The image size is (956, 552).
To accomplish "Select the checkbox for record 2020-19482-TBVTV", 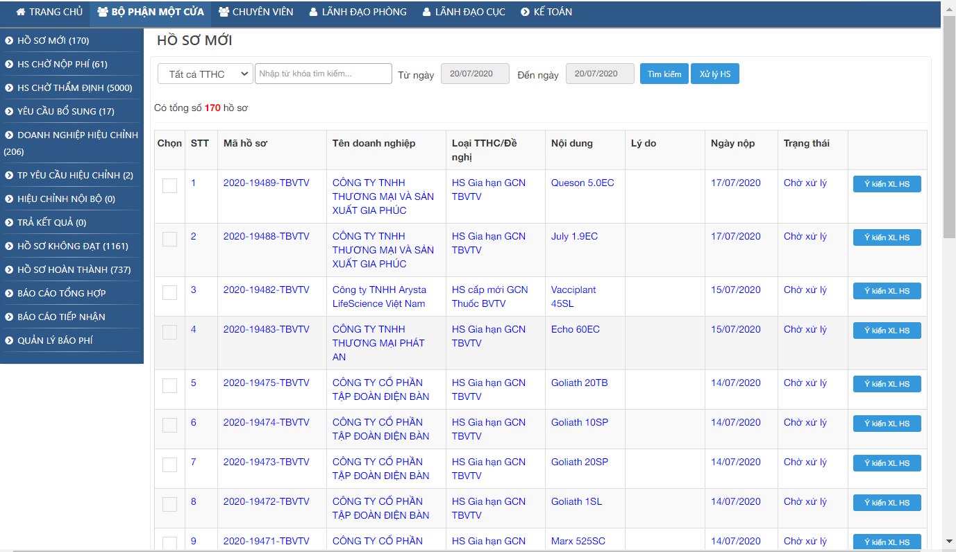I will pyautogui.click(x=169, y=292).
